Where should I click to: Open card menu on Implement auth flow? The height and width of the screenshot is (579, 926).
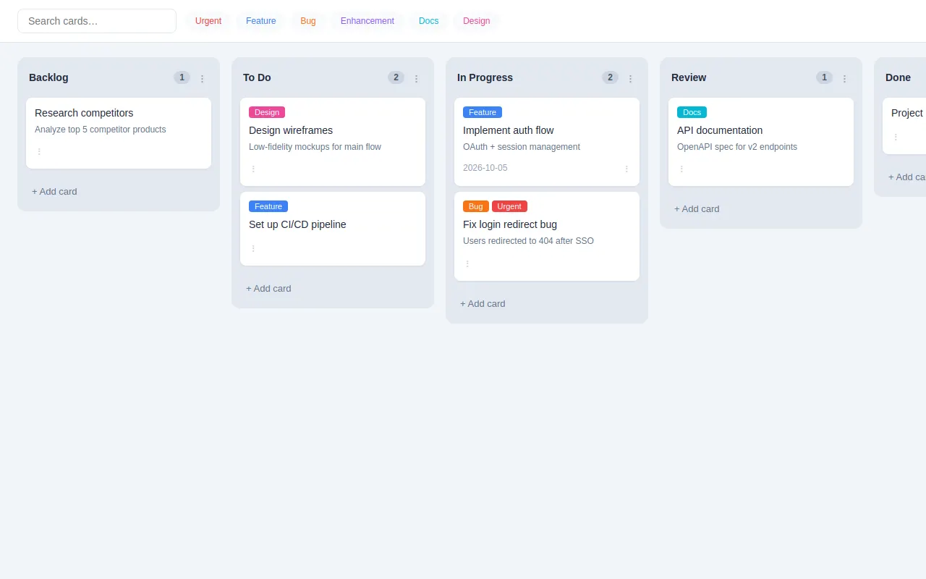[626, 169]
